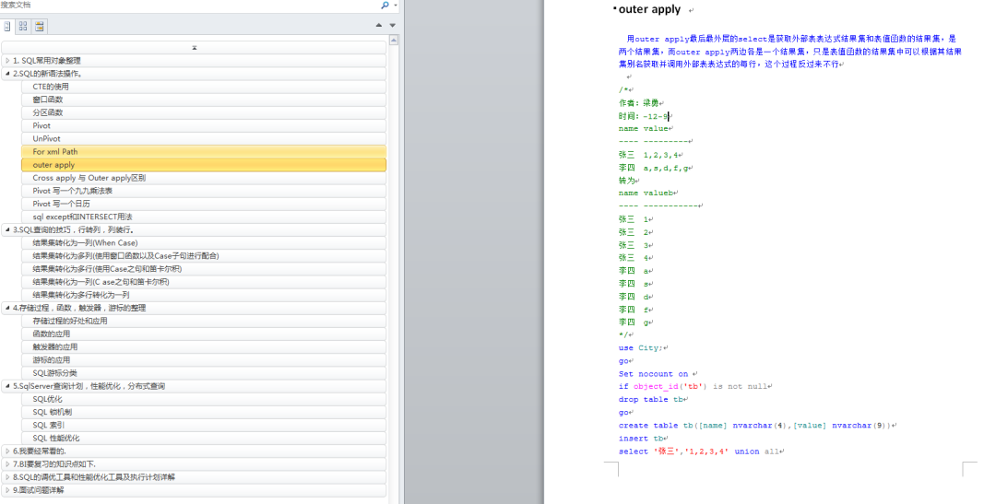996x504 pixels.
Task: Click the 转为 line in document
Action: click(x=625, y=181)
